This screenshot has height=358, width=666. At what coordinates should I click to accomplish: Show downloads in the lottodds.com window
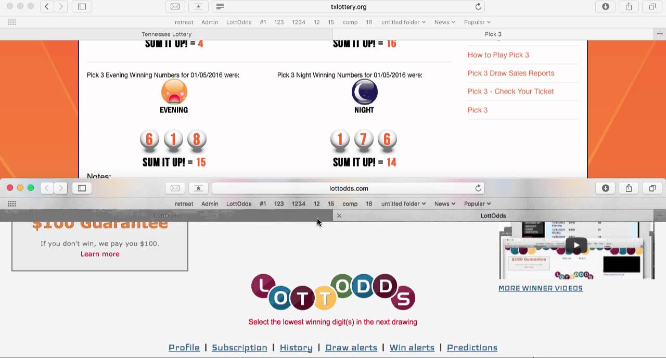[x=606, y=188]
